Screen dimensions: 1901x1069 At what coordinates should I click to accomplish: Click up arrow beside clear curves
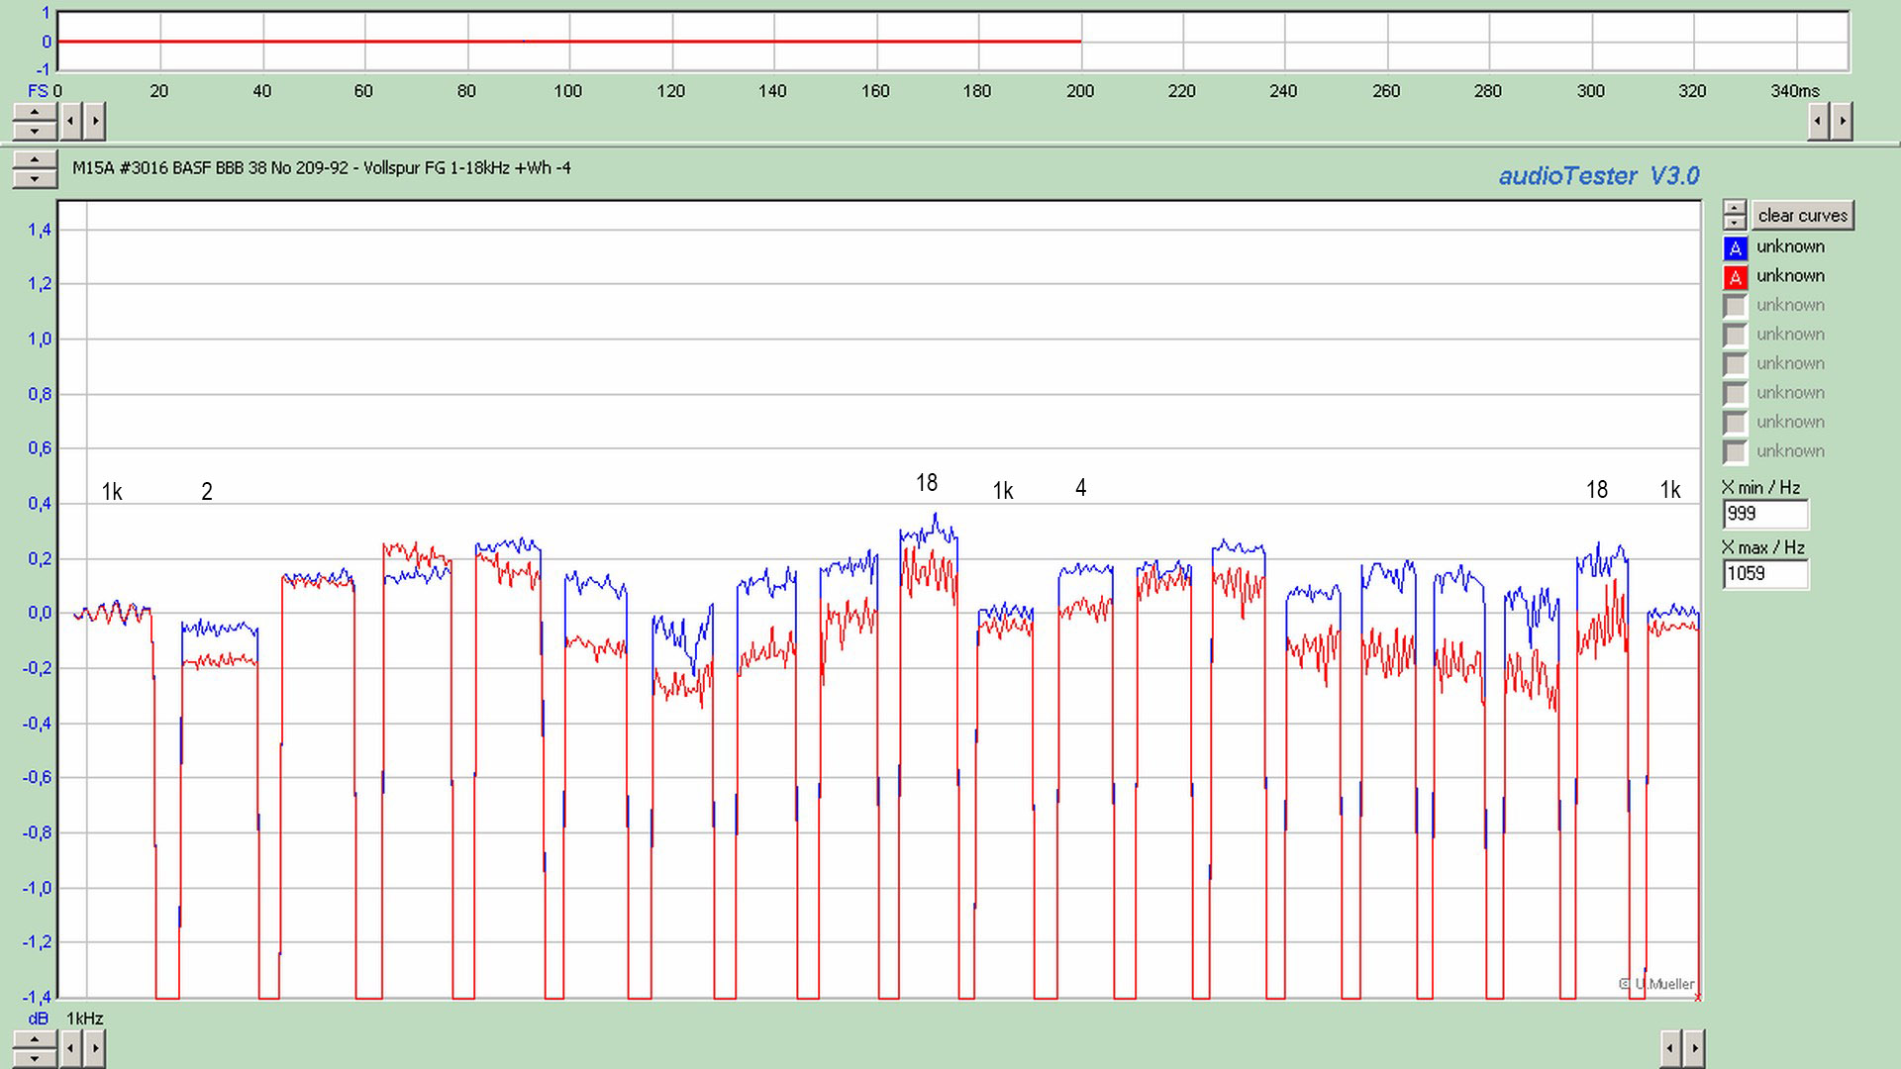tap(1734, 208)
